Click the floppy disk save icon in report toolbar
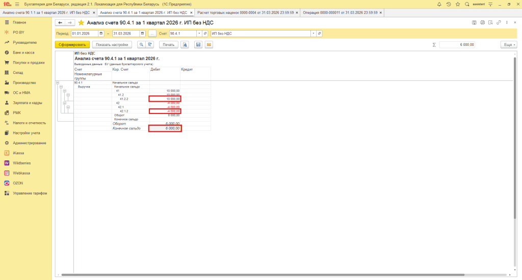522x280 pixels. [198, 45]
